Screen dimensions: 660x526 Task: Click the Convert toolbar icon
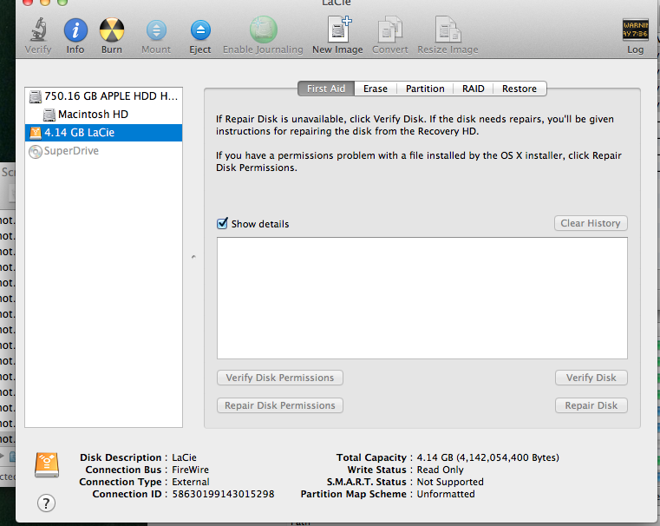390,30
